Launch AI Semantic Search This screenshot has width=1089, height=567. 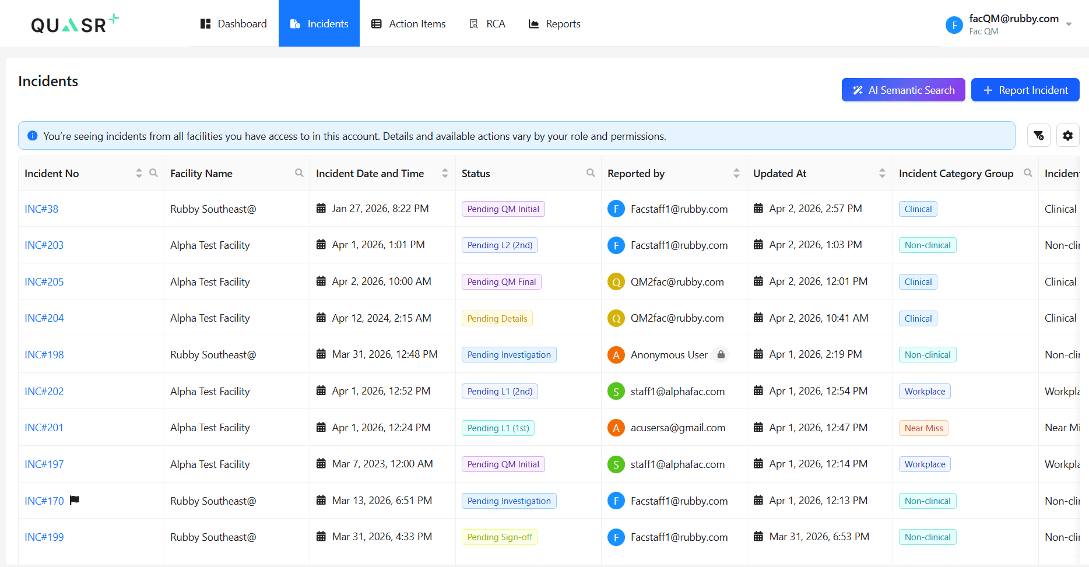903,90
